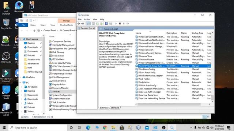
Task: Select the Windows Time service row
Action: 173,56
